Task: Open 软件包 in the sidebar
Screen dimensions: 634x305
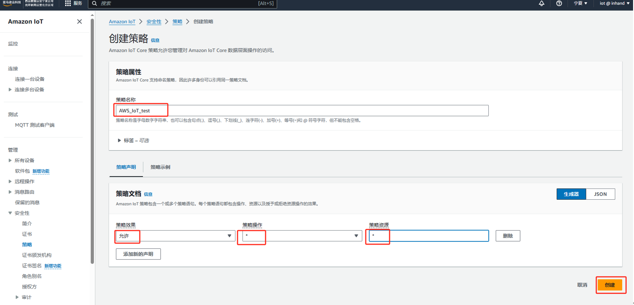Action: tap(22, 171)
